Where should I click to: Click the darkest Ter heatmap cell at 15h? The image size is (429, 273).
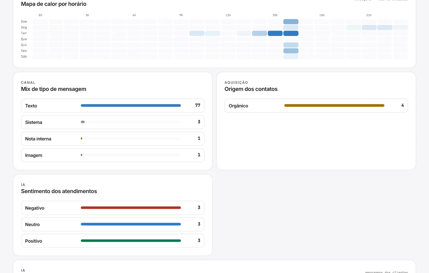tap(275, 33)
